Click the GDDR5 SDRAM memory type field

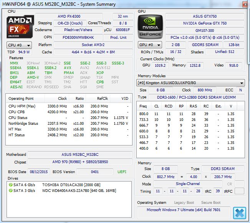point(205,45)
